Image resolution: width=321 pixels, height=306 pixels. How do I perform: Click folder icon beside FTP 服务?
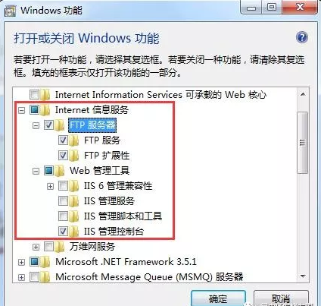coord(73,140)
